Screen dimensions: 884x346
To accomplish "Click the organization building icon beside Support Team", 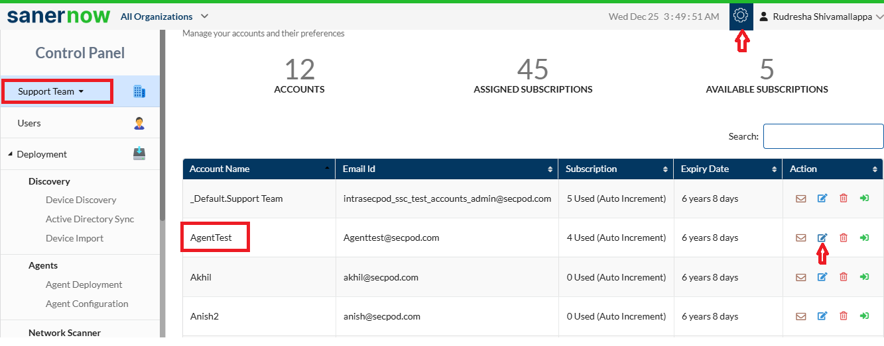I will (139, 91).
